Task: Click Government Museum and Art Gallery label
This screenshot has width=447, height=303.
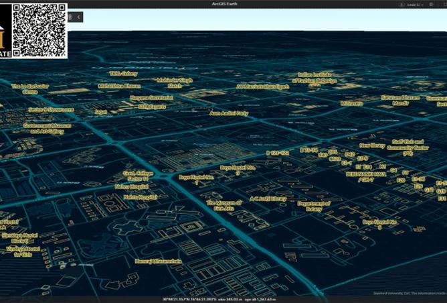Action: point(47,128)
